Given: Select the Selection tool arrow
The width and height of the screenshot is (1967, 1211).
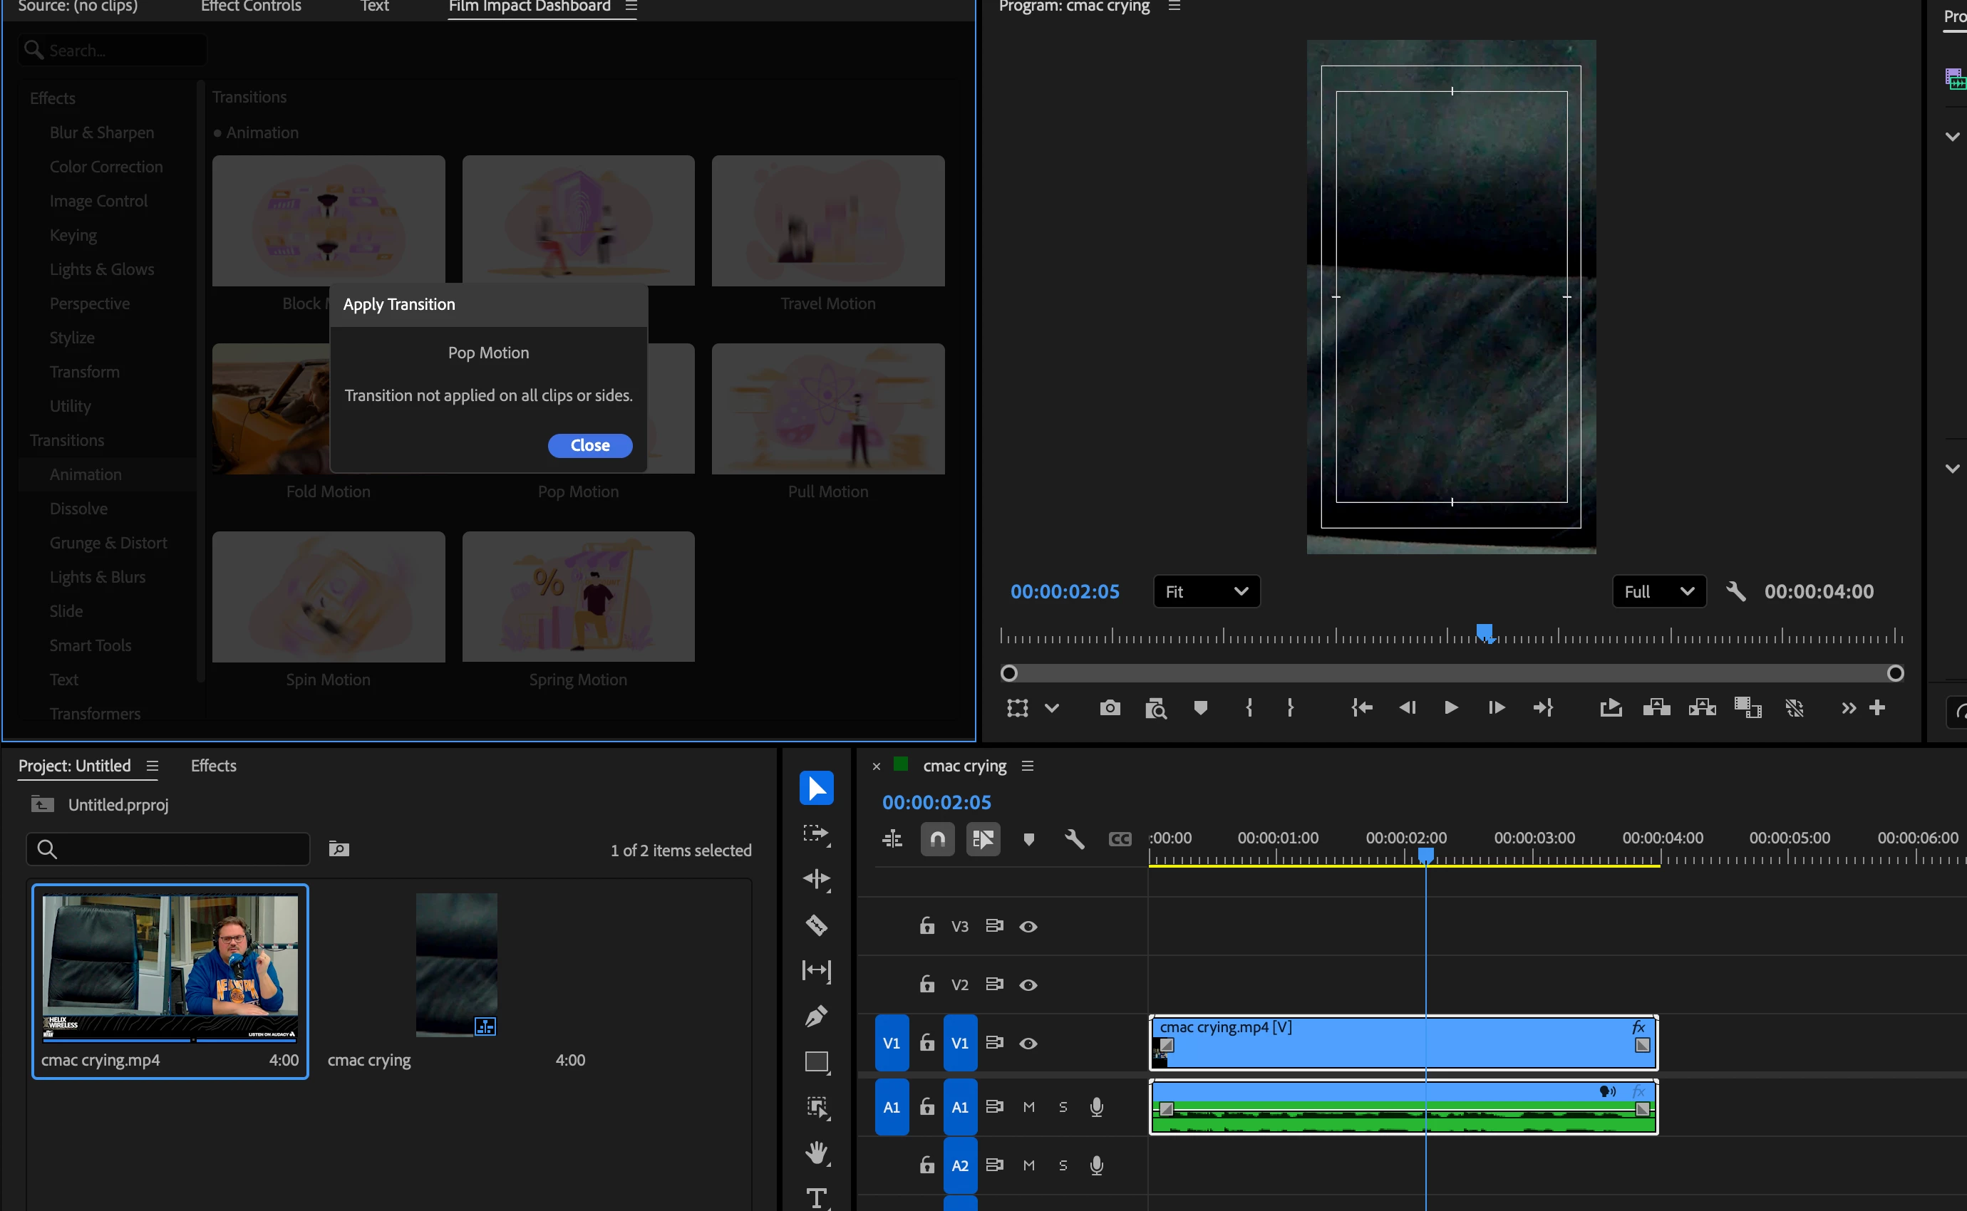Looking at the screenshot, I should pos(815,788).
